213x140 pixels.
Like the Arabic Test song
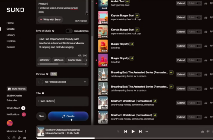click(x=206, y=3)
